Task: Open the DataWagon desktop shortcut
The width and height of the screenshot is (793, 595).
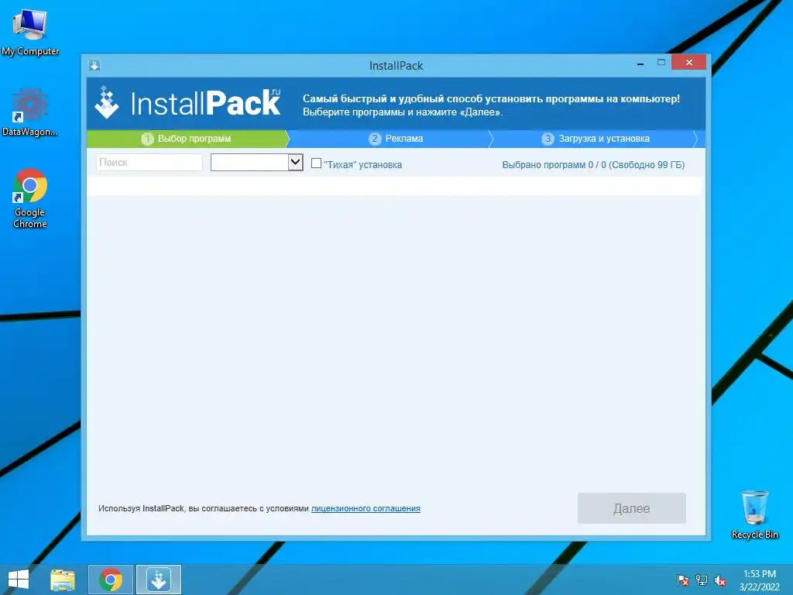Action: (x=30, y=112)
